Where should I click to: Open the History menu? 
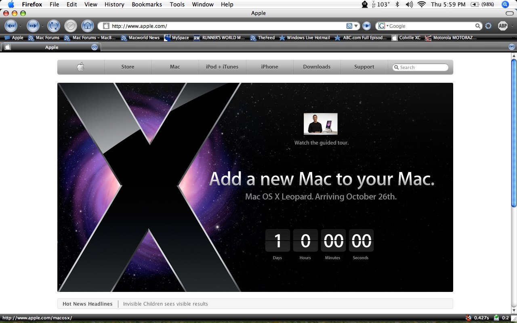[114, 4]
